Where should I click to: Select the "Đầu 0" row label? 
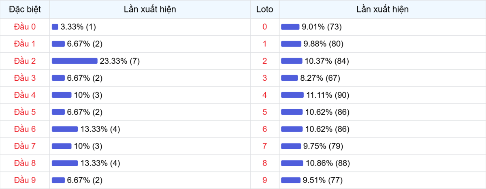click(25, 27)
